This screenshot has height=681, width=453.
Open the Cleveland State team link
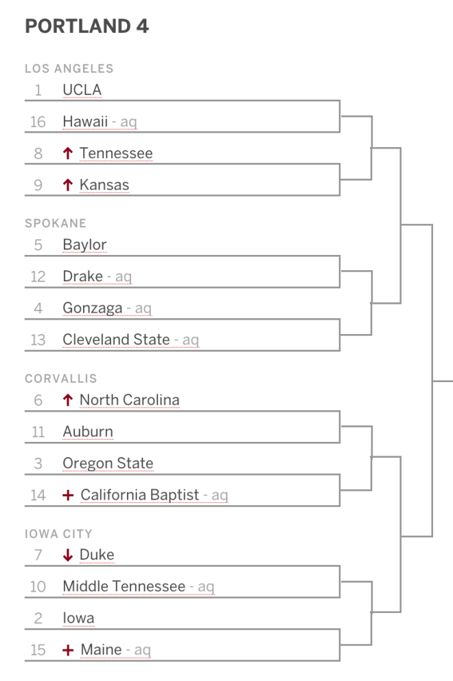(x=116, y=339)
